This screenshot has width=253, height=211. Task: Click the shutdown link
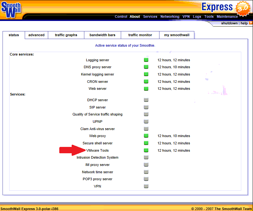[229, 23]
